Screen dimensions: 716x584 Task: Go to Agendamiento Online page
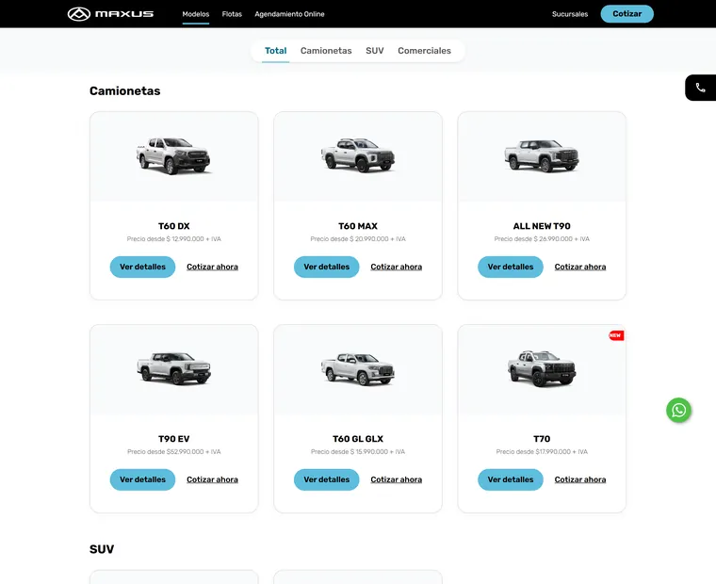point(289,14)
